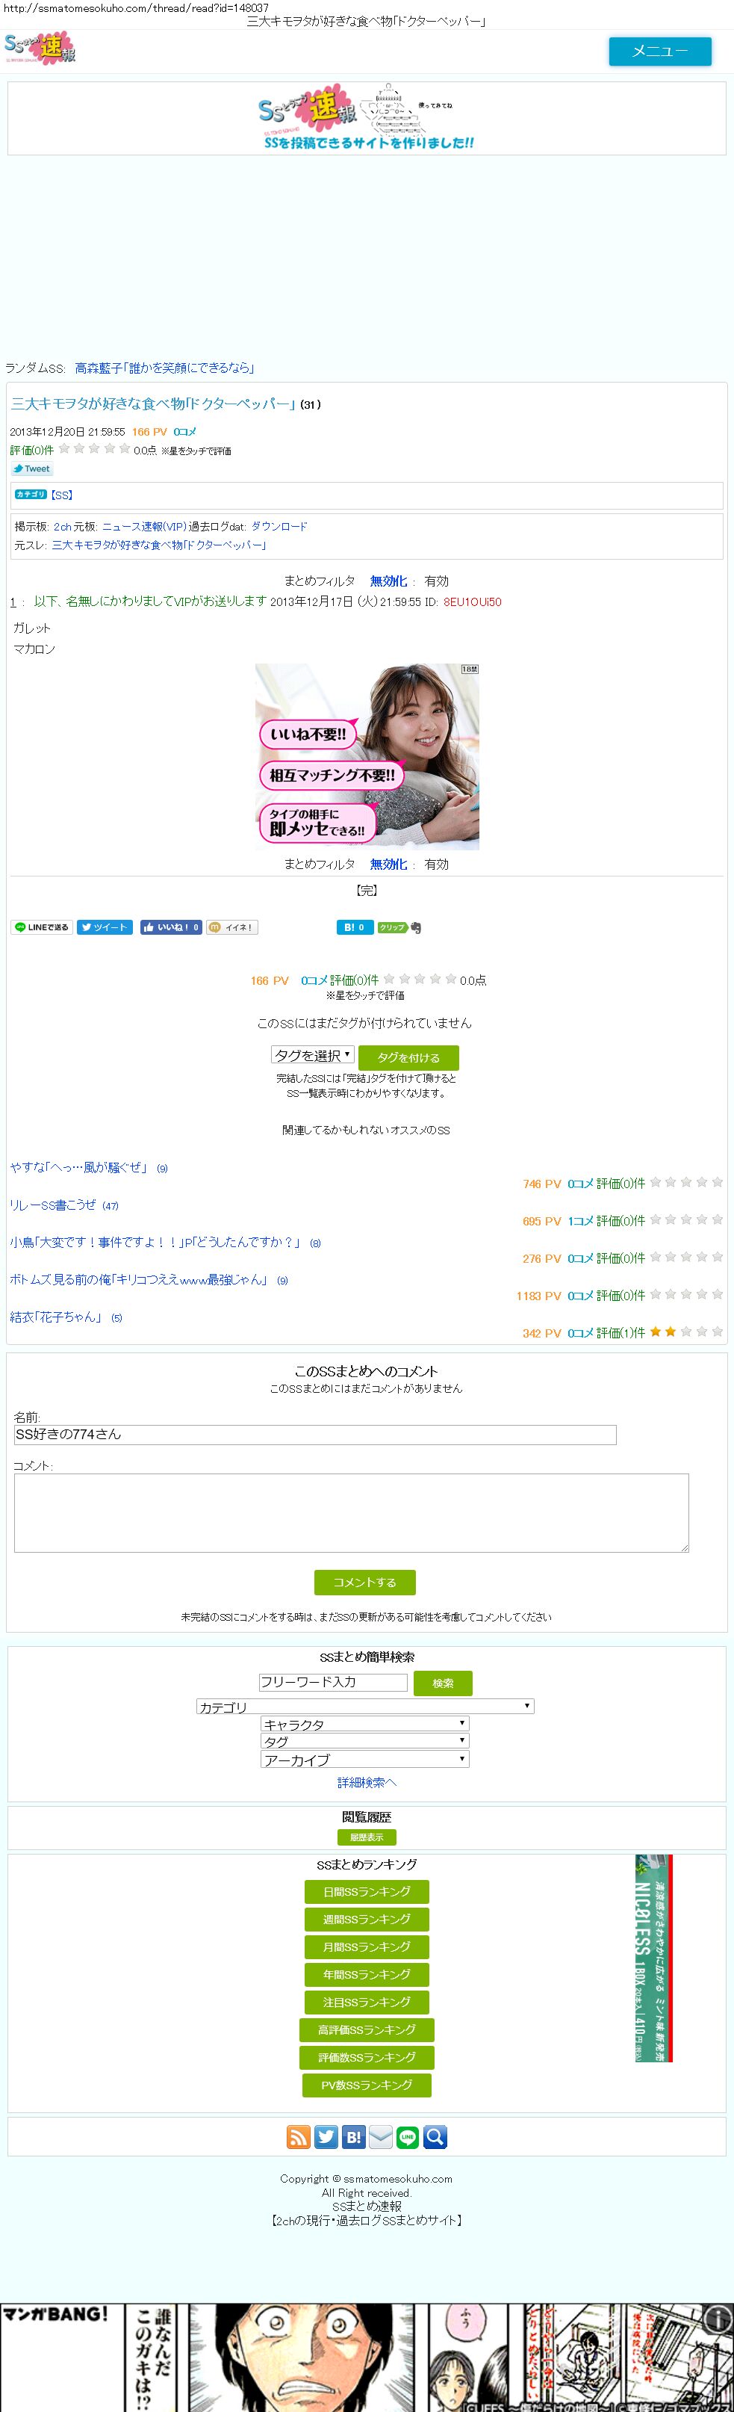Open the メニュー button at top right
This screenshot has height=2412, width=734.
click(x=660, y=52)
